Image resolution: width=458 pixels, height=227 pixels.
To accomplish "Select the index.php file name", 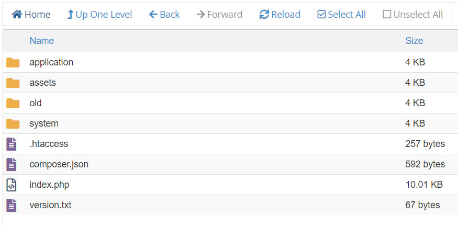I will click(49, 185).
